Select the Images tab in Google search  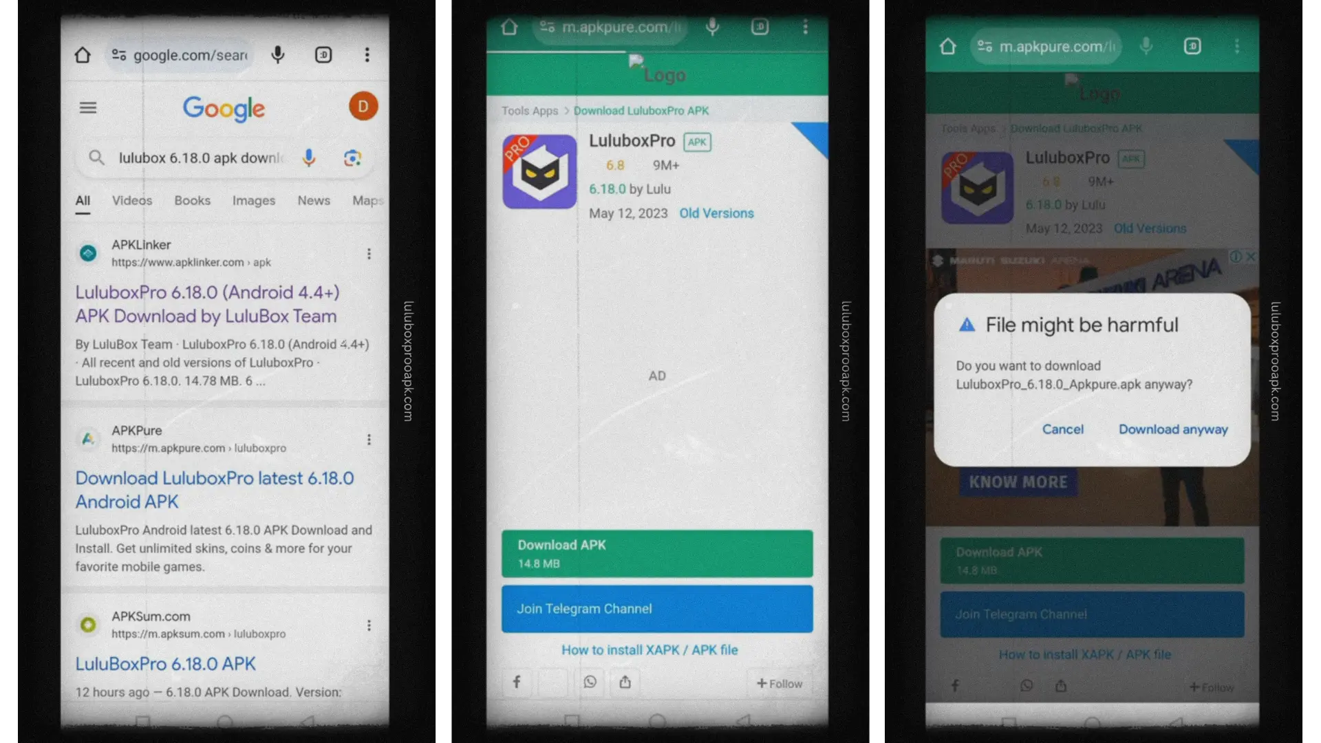tap(253, 200)
